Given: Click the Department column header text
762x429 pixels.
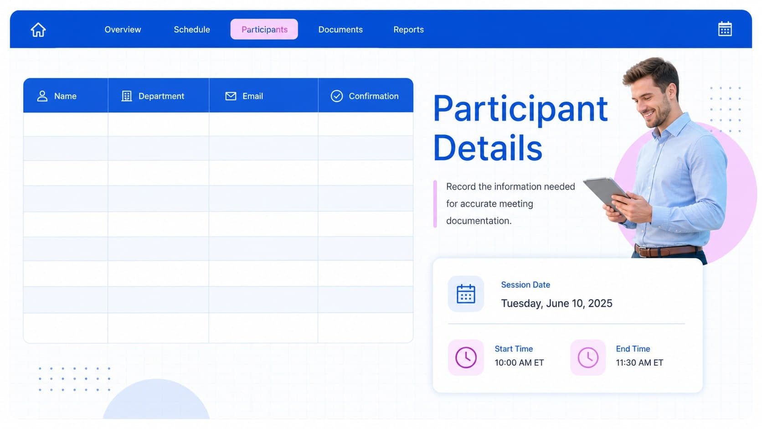Looking at the screenshot, I should click(x=161, y=96).
